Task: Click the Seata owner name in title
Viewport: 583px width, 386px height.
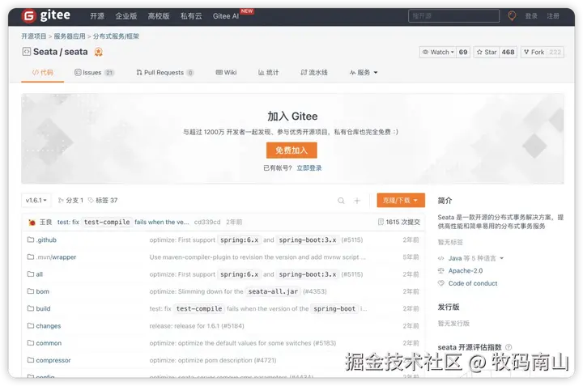Action: [45, 52]
